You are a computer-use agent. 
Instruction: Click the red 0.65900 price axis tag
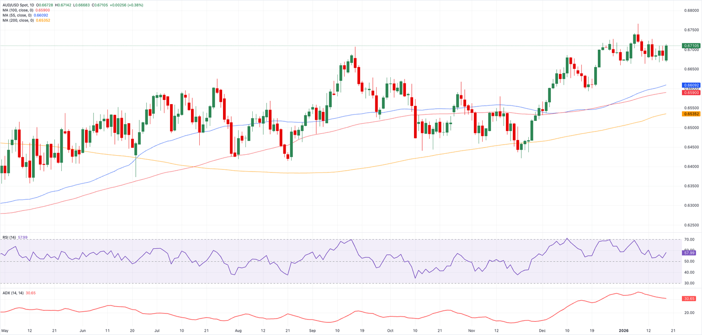pos(692,93)
